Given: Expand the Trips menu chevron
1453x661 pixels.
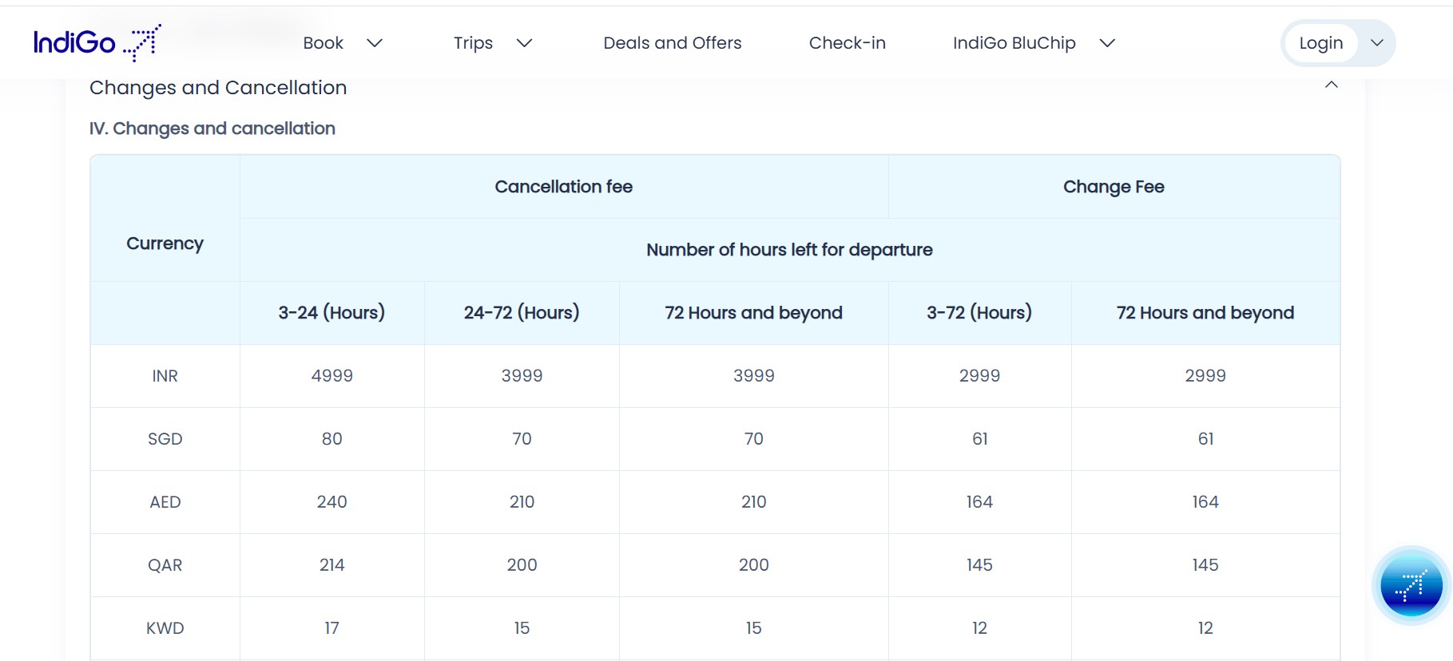Looking at the screenshot, I should point(524,43).
